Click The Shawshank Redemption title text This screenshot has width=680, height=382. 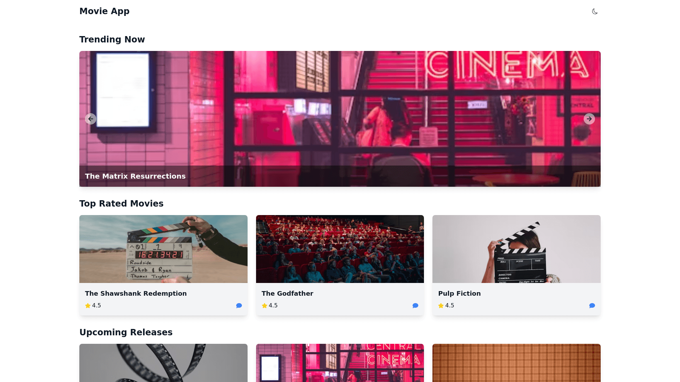[x=136, y=294]
